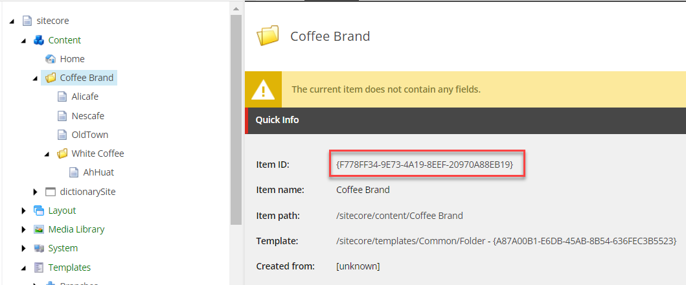The height and width of the screenshot is (285, 686).
Task: Collapse the Templates node arrow
Action: [x=23, y=268]
